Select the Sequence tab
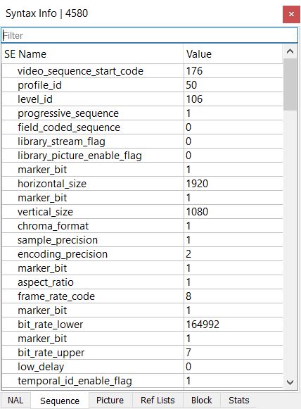The height and width of the screenshot is (409, 301). [60, 401]
